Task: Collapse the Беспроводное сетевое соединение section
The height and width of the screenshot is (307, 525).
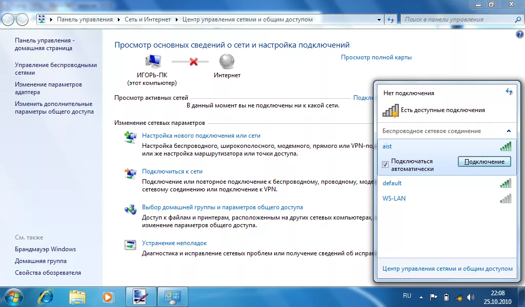Action: pos(508,131)
